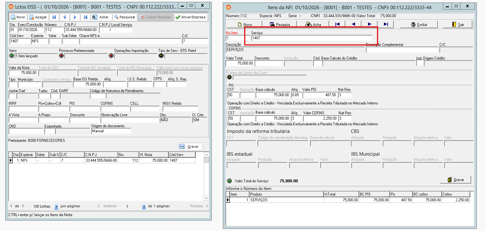The image size is (486, 231).
Task: Toggle the Itens green indicator light
Action: pos(12,56)
